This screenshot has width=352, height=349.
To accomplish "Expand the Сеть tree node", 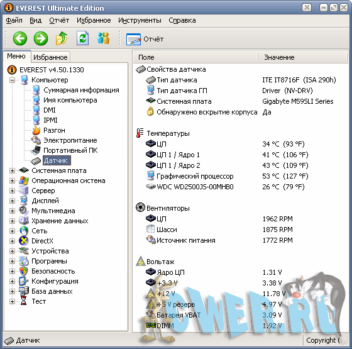I will (x=12, y=231).
